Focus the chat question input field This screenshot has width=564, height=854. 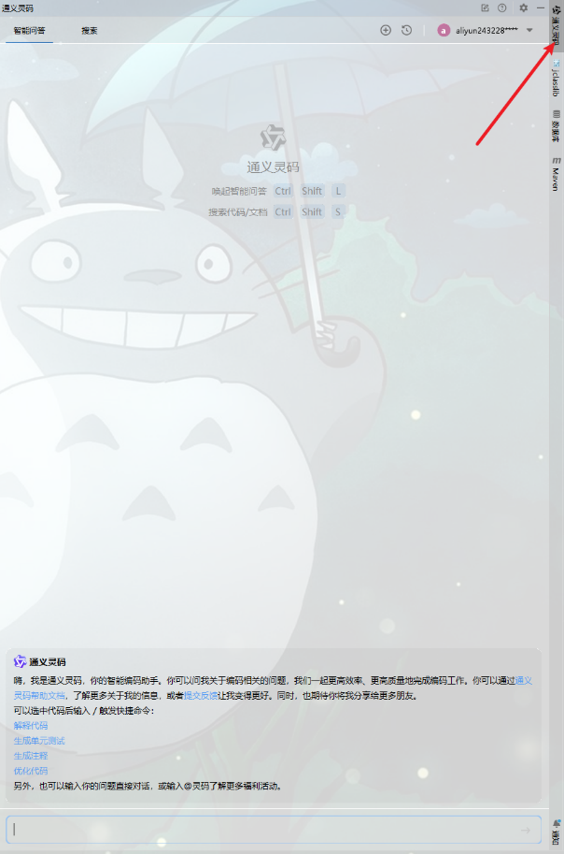[274, 830]
